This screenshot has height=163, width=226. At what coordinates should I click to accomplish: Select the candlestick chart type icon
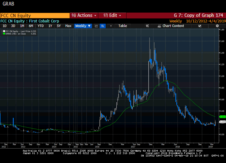coord(103,26)
